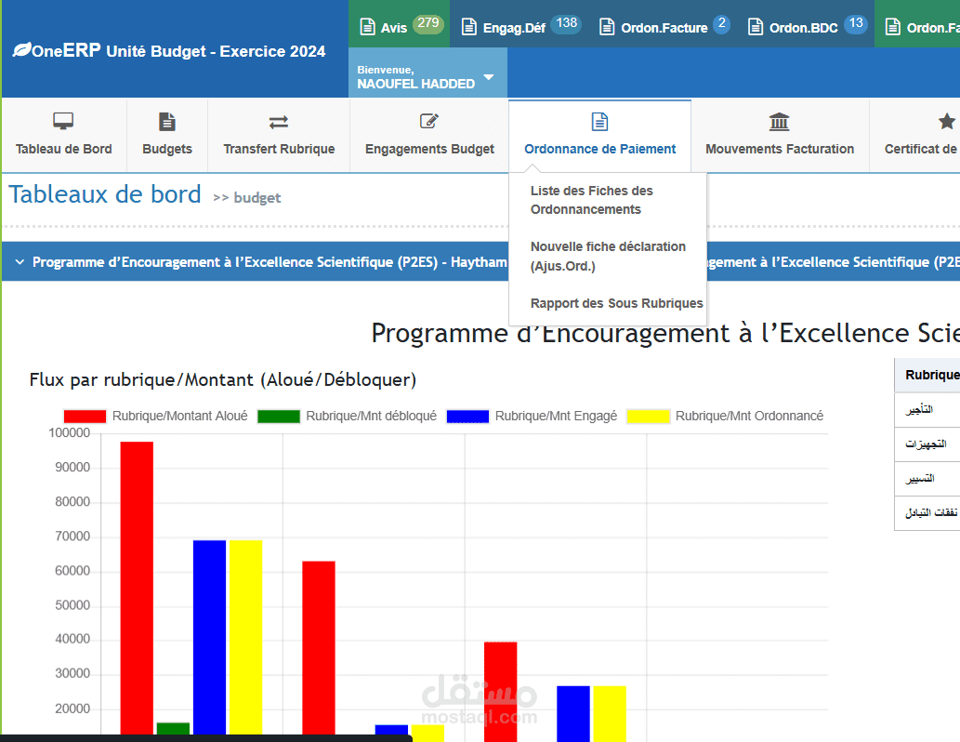The image size is (960, 742).
Task: Toggle the Rubrique/Mnt débloqué legend series
Action: (x=371, y=416)
